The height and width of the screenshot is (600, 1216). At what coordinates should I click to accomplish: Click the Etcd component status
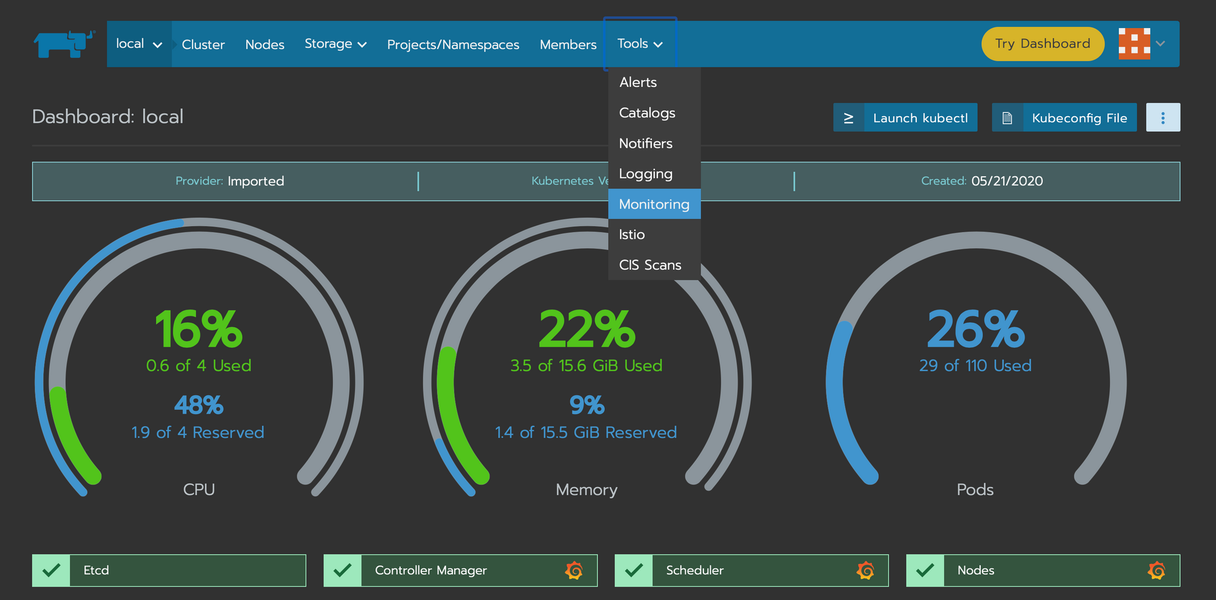click(x=169, y=570)
